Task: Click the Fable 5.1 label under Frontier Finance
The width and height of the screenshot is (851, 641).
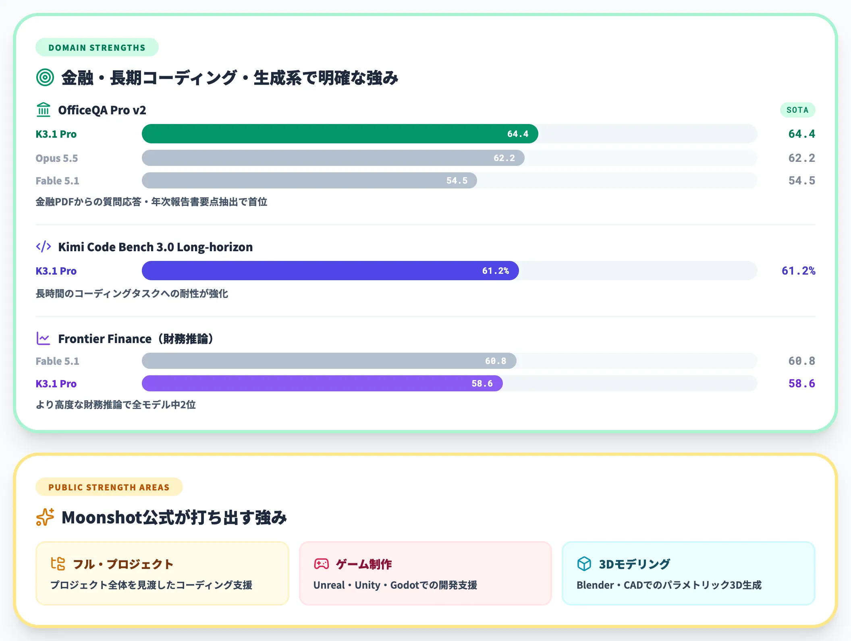Action: (57, 361)
